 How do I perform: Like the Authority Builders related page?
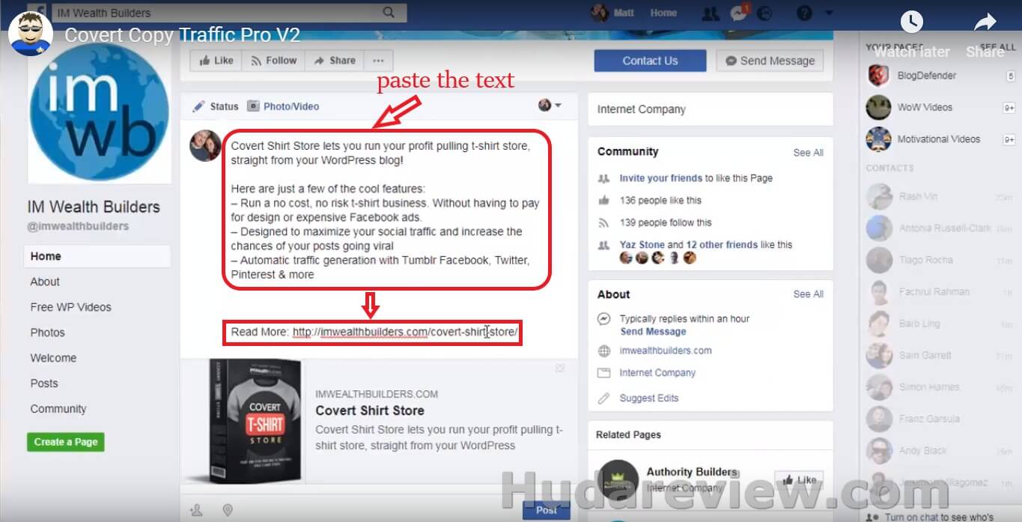[x=798, y=479]
